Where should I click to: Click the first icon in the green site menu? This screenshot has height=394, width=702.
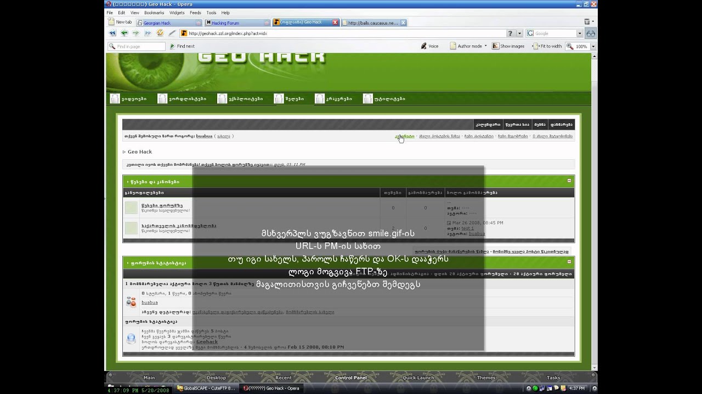(115, 99)
